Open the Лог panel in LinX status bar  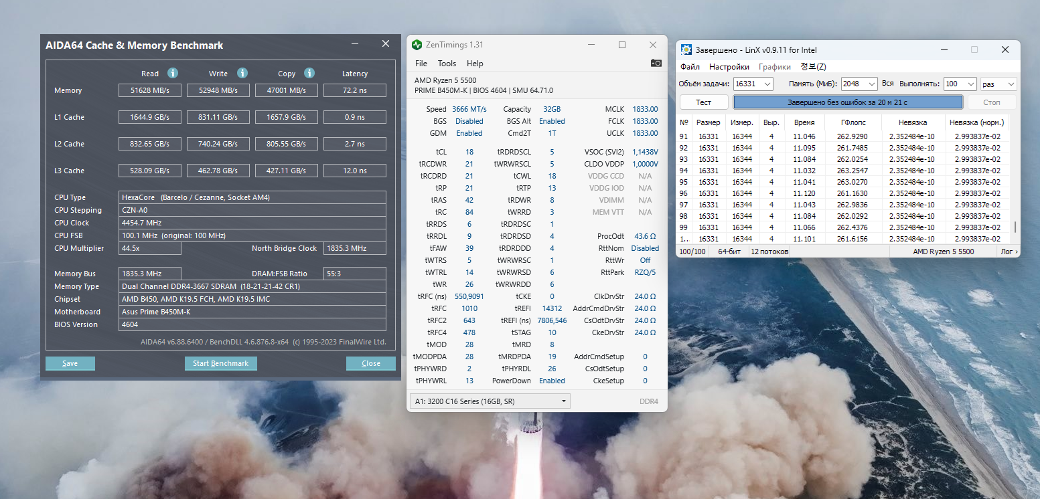(x=1009, y=252)
